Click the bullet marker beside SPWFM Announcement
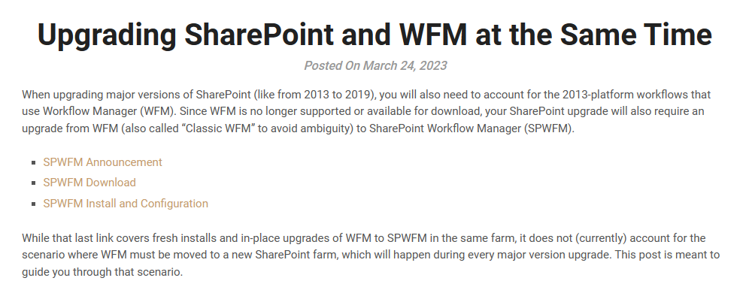 coord(33,163)
